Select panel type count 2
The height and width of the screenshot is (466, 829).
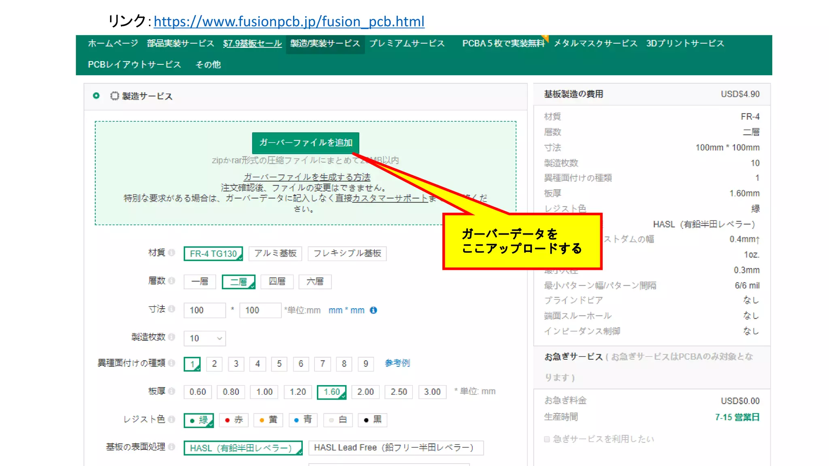coord(214,364)
